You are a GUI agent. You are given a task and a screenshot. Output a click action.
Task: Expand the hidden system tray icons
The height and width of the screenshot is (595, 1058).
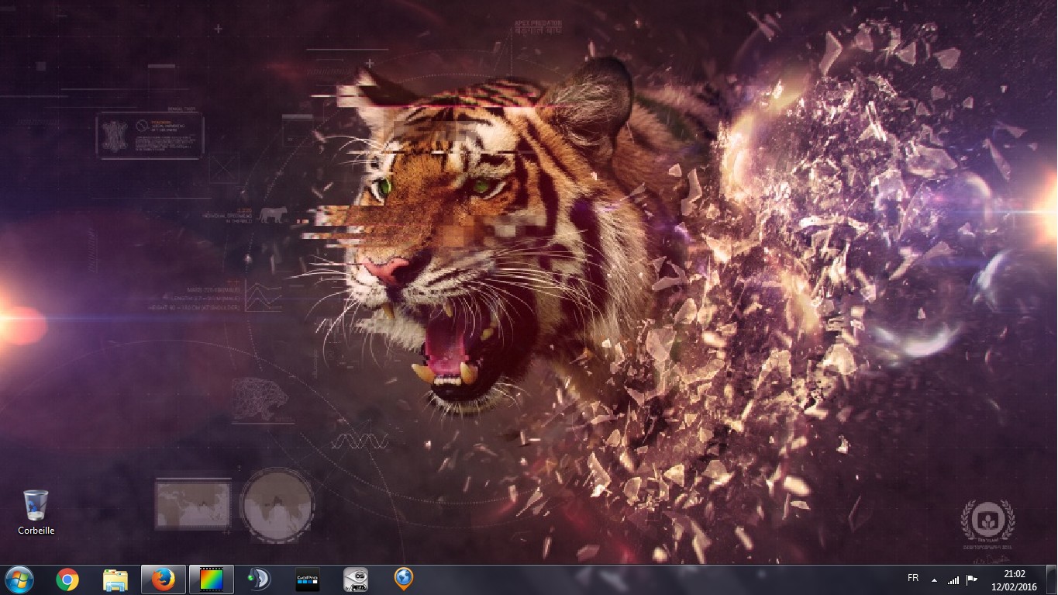[x=934, y=579]
